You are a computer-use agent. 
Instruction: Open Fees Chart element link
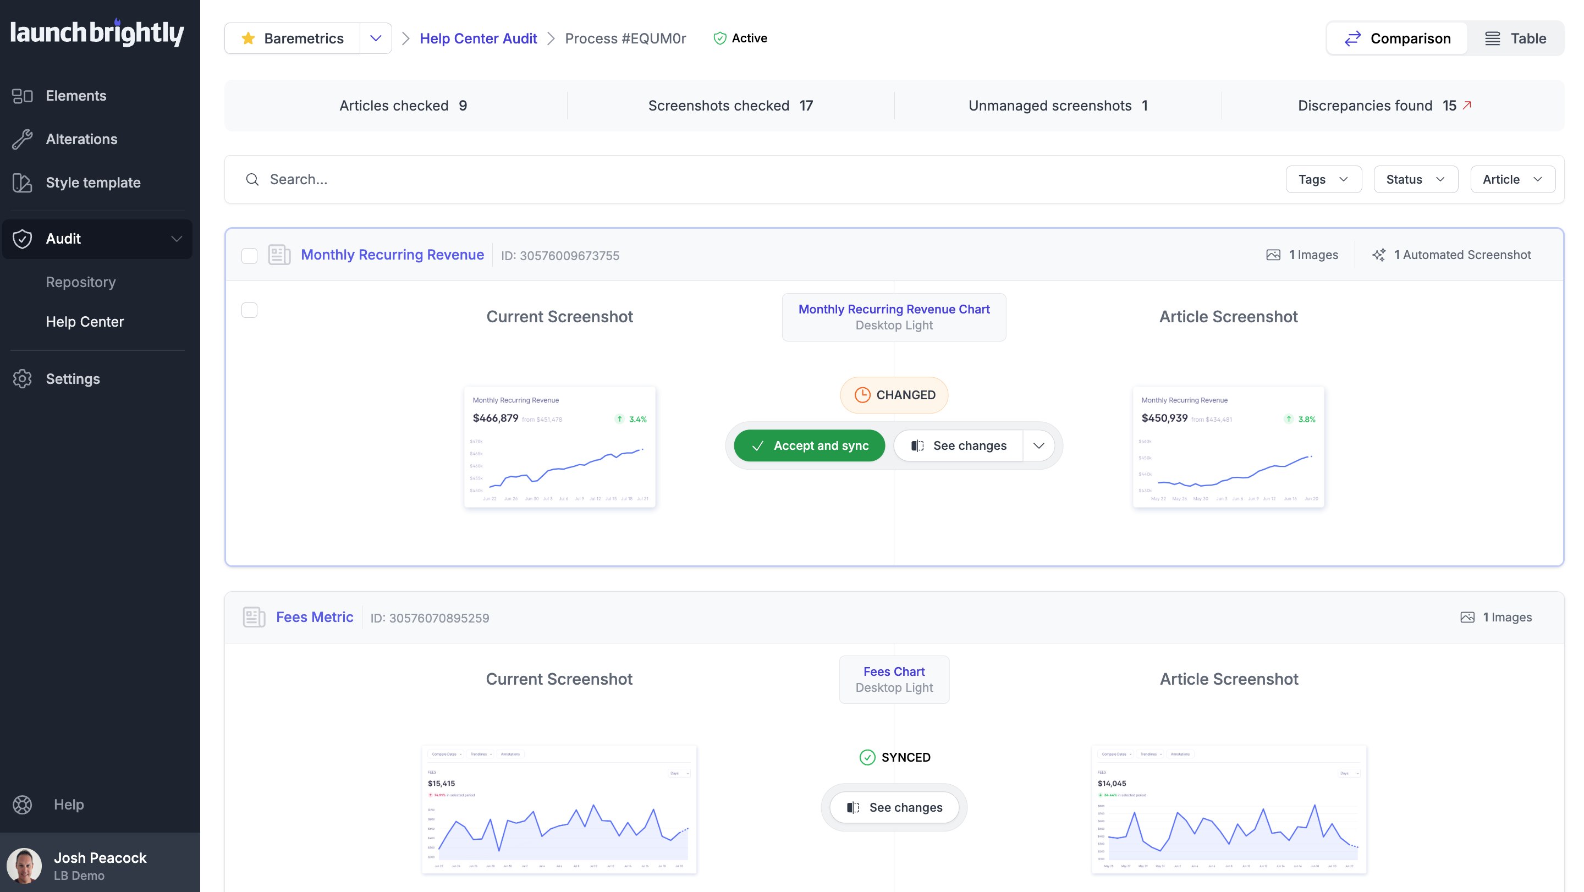coord(894,672)
